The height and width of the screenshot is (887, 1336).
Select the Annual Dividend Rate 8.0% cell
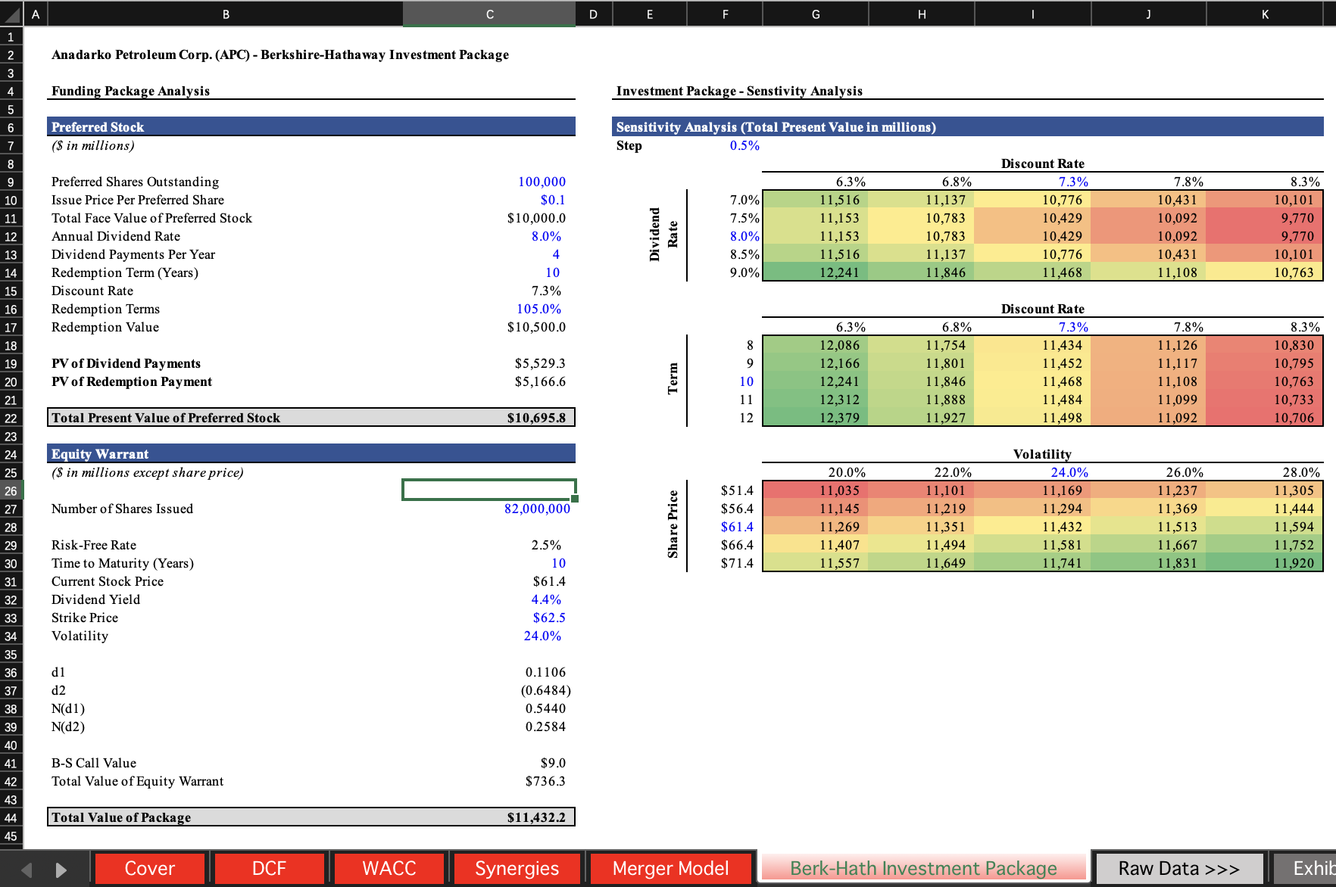[546, 236]
